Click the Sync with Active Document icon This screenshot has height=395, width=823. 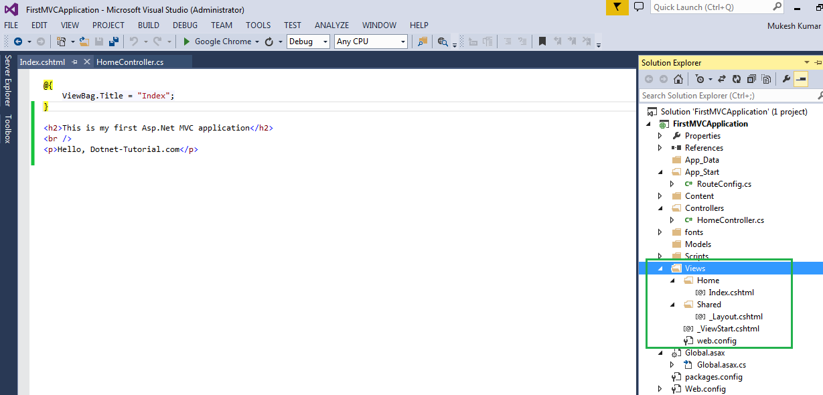[x=722, y=79]
